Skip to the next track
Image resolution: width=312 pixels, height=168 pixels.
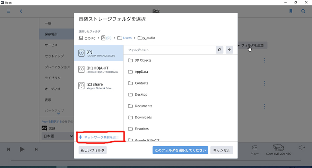[x=36, y=149]
